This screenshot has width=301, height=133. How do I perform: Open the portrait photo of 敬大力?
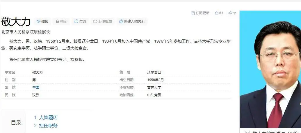tap(270, 69)
